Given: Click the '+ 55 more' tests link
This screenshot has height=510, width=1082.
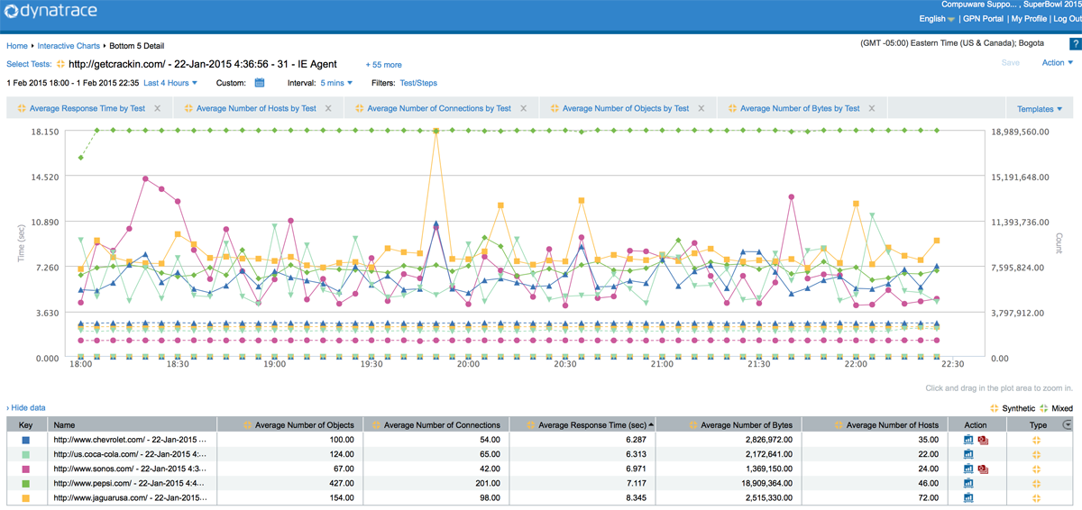Looking at the screenshot, I should point(383,65).
